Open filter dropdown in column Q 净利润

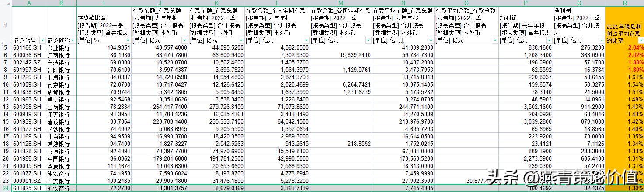click(x=601, y=40)
